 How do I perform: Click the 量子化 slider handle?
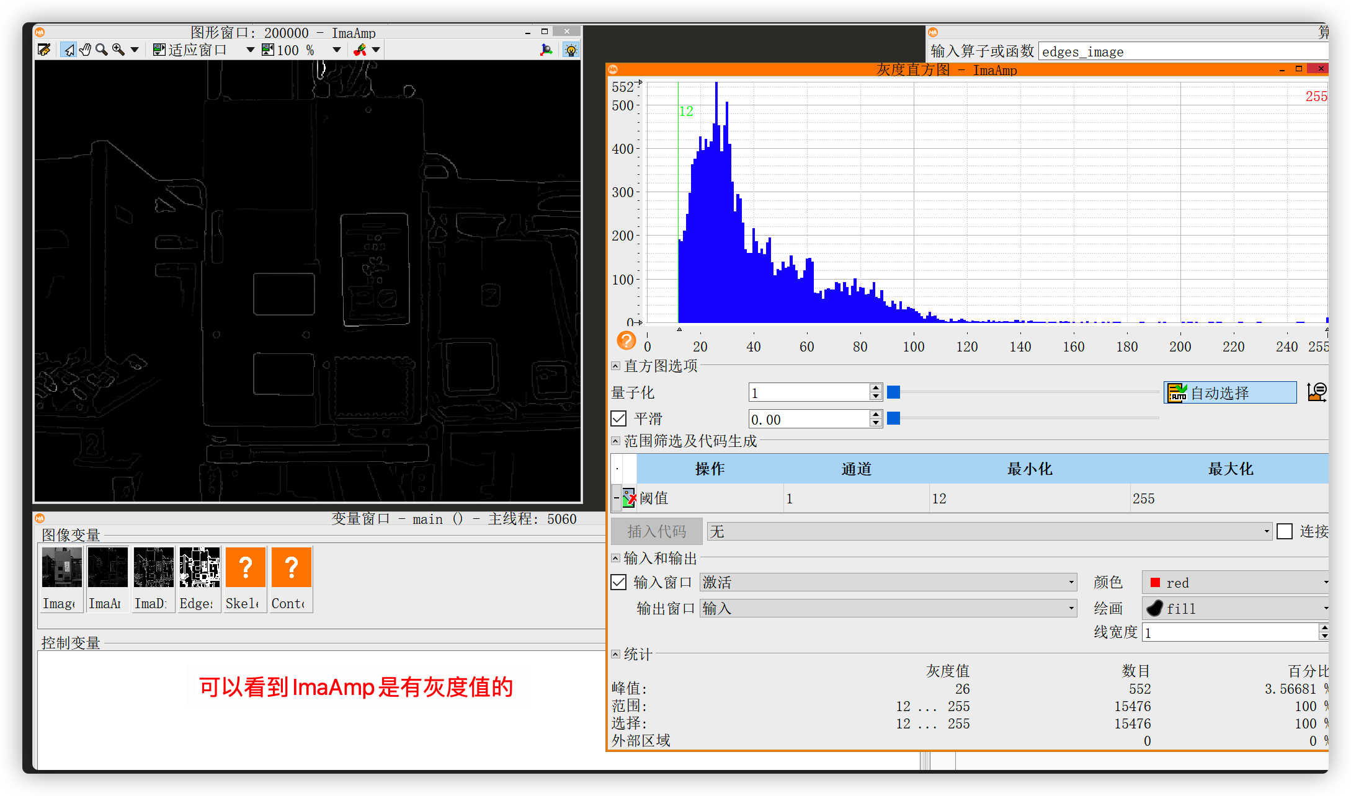point(893,392)
